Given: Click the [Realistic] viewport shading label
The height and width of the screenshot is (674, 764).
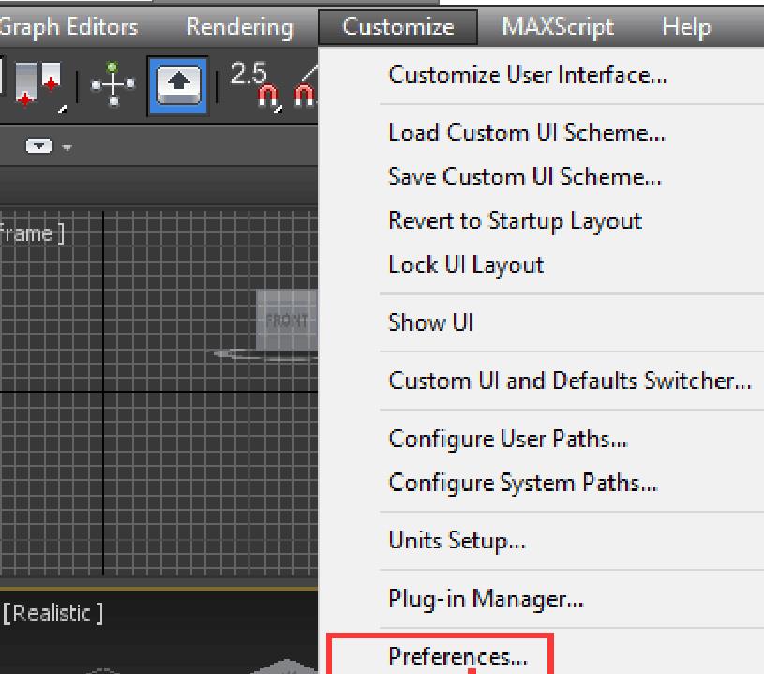Looking at the screenshot, I should click(52, 613).
